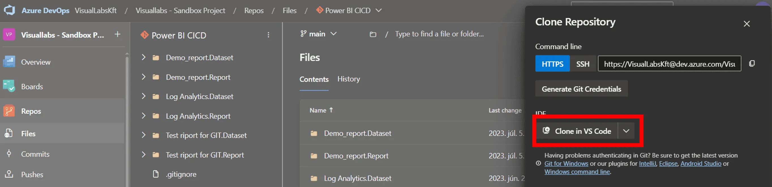Screen dimensions: 772x187
Task: Open Demo_report.Report in the files table
Action: 356,156
